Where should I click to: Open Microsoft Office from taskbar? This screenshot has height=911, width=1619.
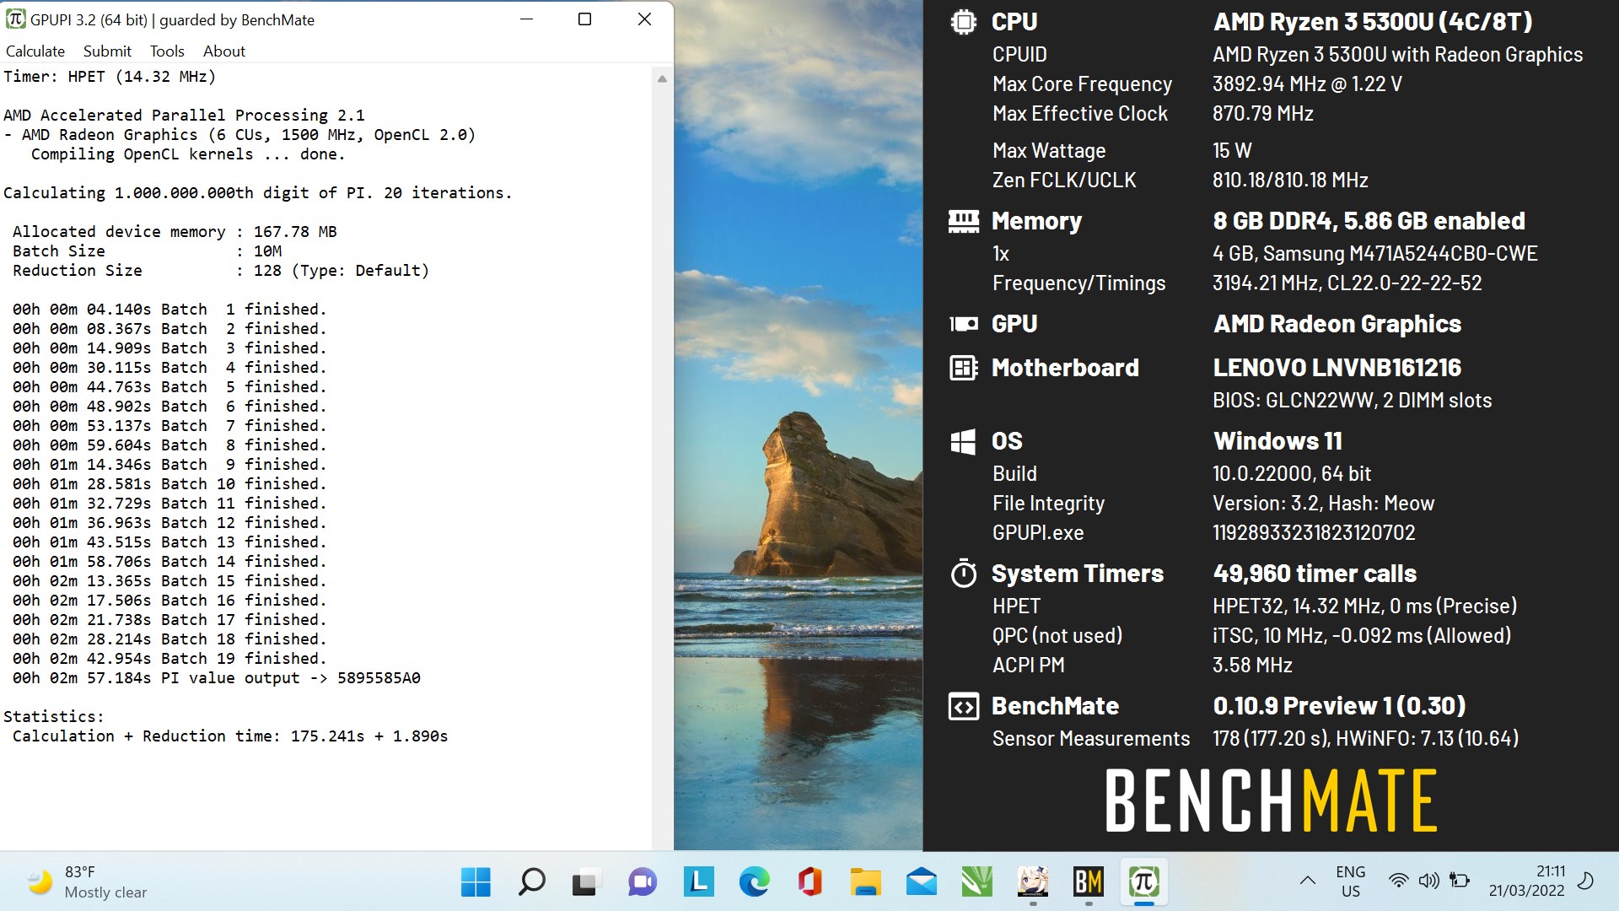point(809,882)
